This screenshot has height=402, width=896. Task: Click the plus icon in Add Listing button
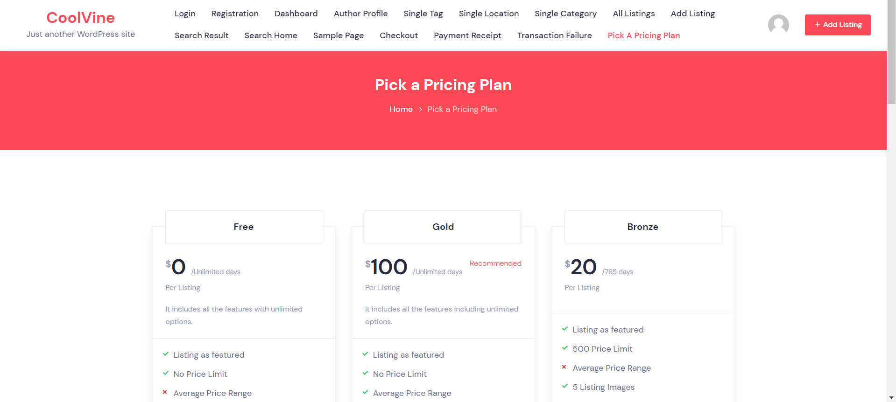click(x=817, y=25)
